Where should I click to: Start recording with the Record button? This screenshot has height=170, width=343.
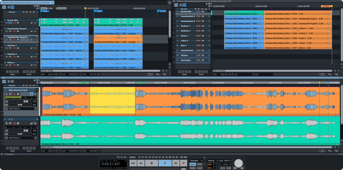[x=184, y=163]
